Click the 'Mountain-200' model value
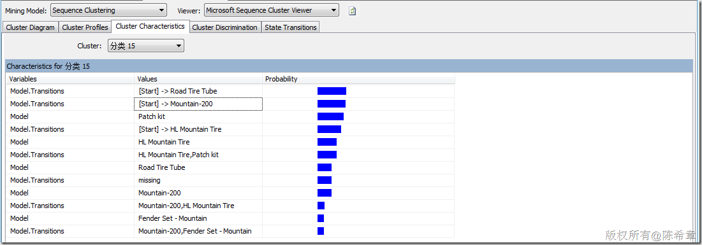This screenshot has width=702, height=245. pyautogui.click(x=159, y=193)
